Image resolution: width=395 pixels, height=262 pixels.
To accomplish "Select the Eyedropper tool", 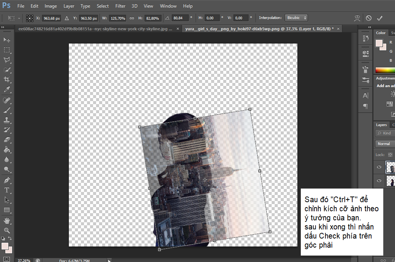I will tap(7, 90).
